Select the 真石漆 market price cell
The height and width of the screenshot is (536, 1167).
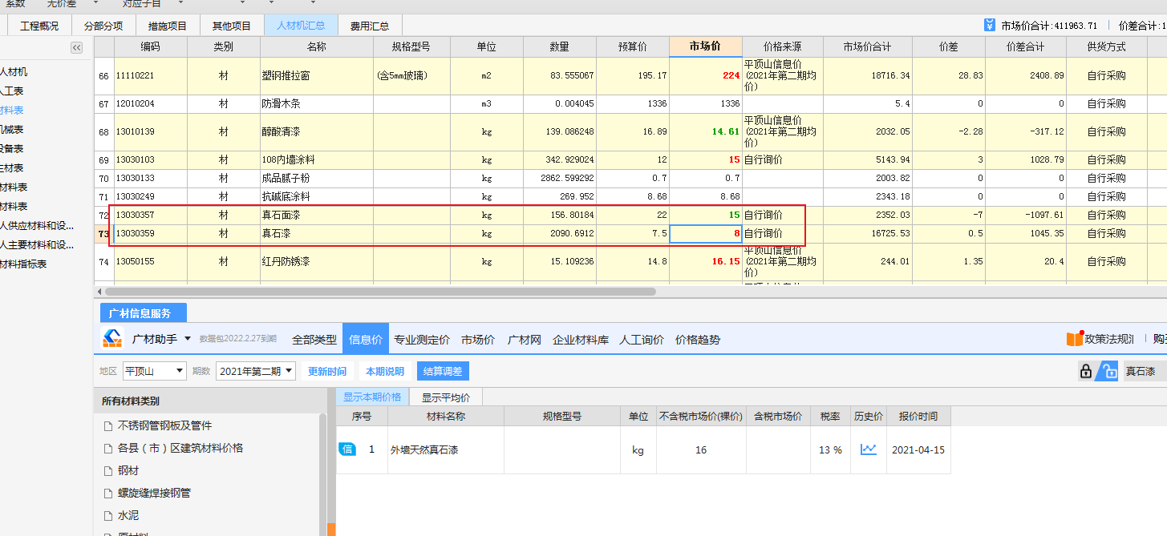(x=705, y=234)
